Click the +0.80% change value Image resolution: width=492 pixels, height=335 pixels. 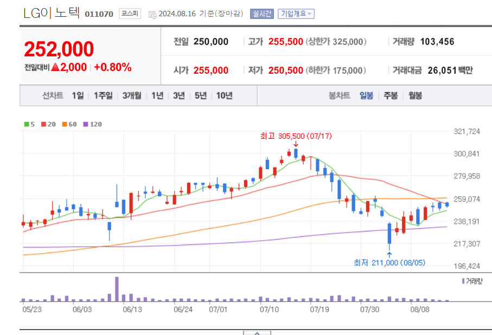pos(113,67)
